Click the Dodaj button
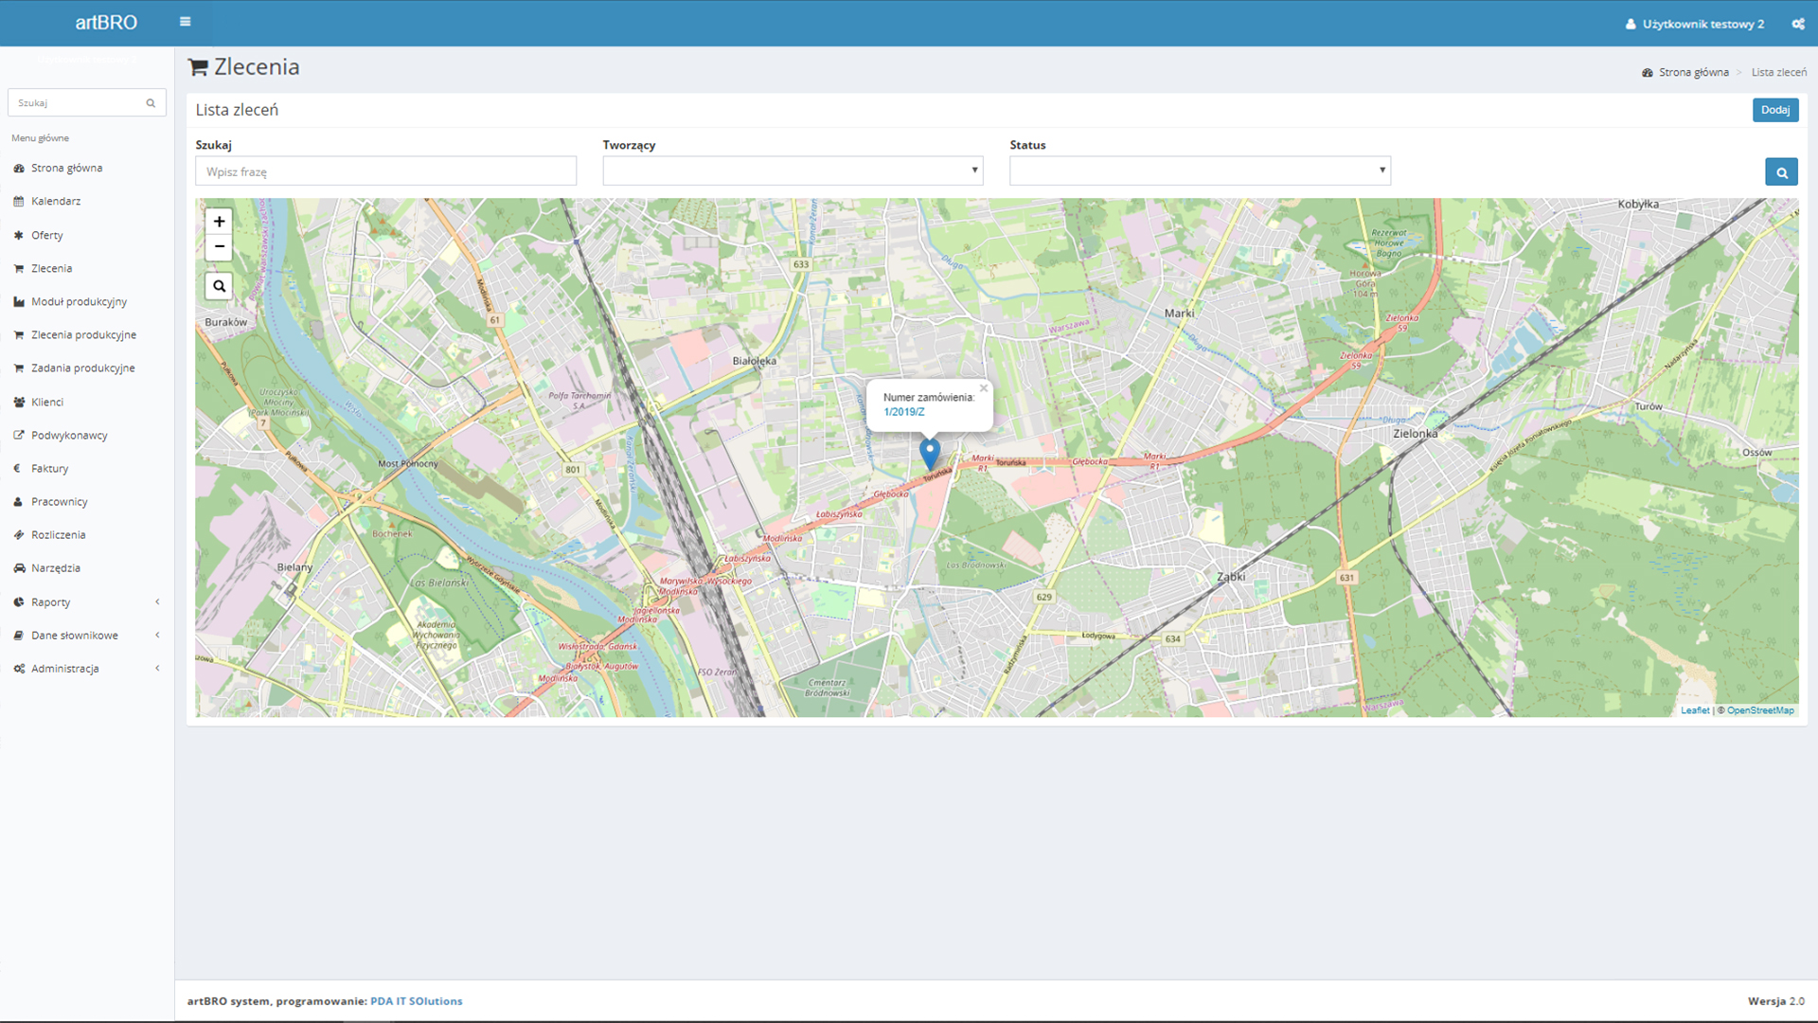This screenshot has width=1818, height=1023. pos(1774,110)
